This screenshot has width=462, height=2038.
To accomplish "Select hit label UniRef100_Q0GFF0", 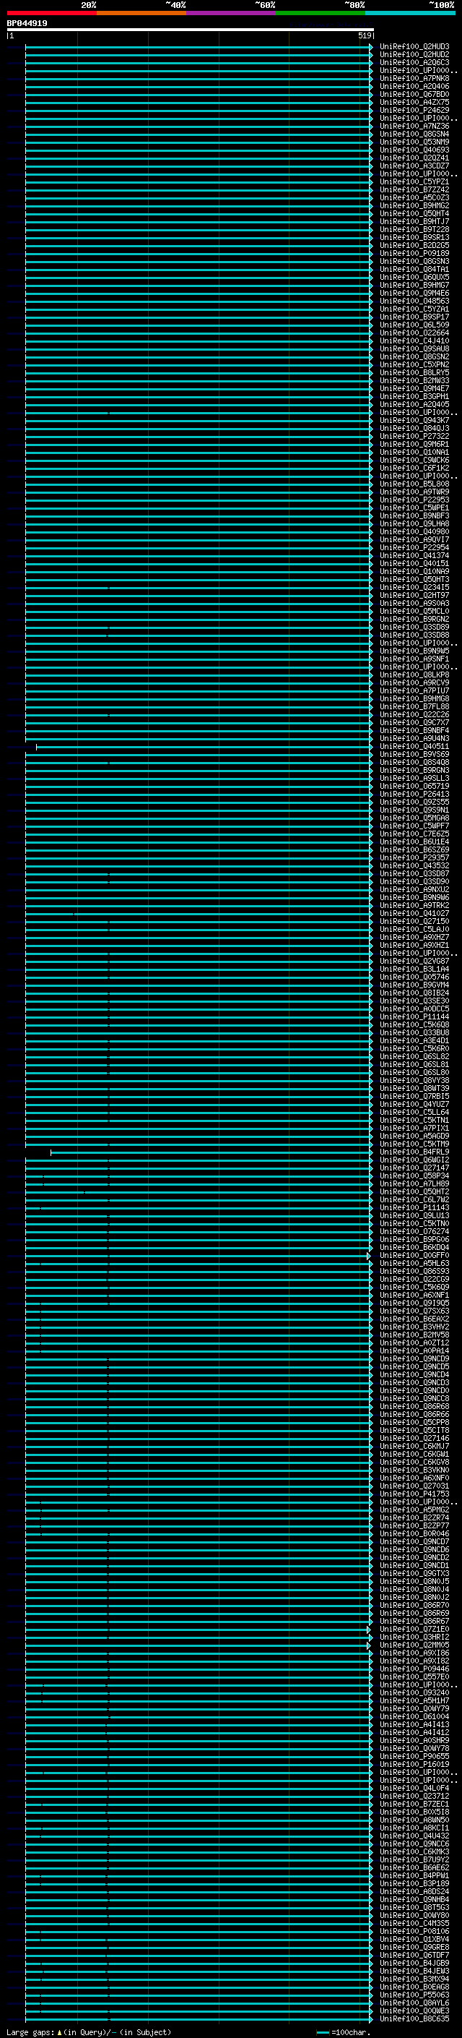I will tap(414, 1255).
